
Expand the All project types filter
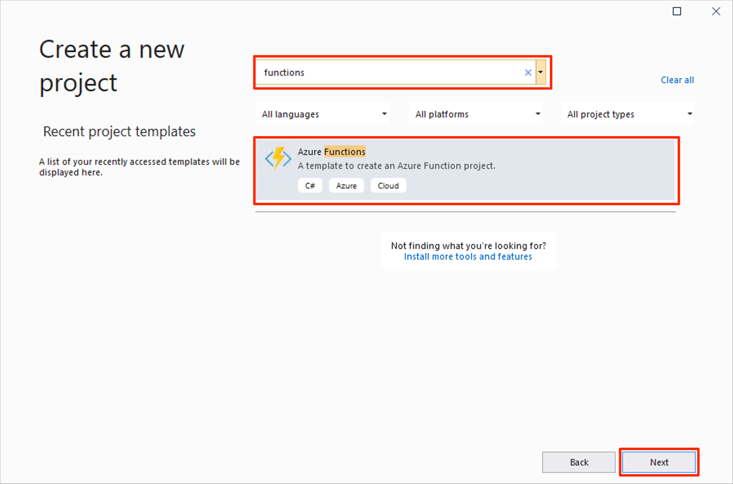[628, 114]
